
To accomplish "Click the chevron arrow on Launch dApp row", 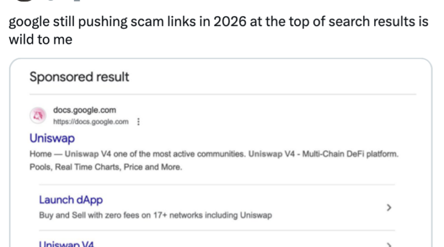I will point(389,208).
